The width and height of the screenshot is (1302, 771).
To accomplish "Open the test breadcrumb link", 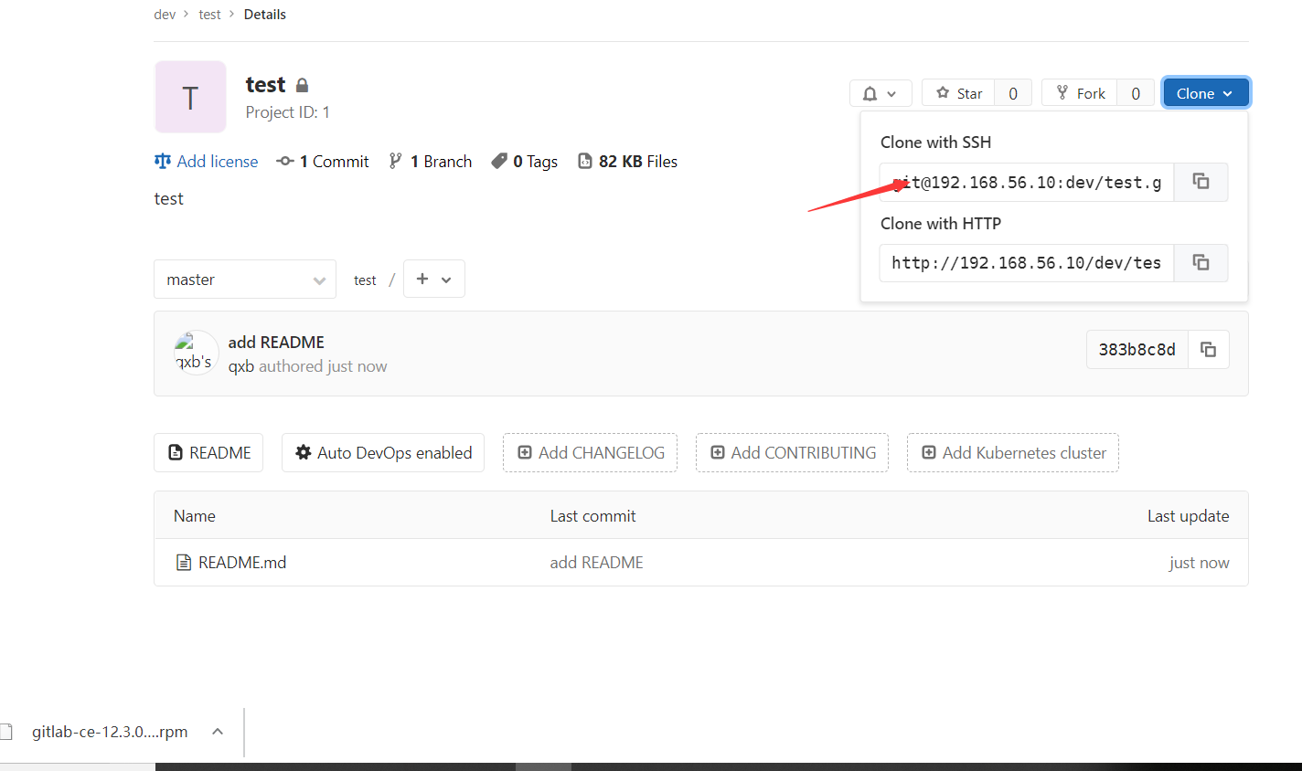I will (210, 15).
